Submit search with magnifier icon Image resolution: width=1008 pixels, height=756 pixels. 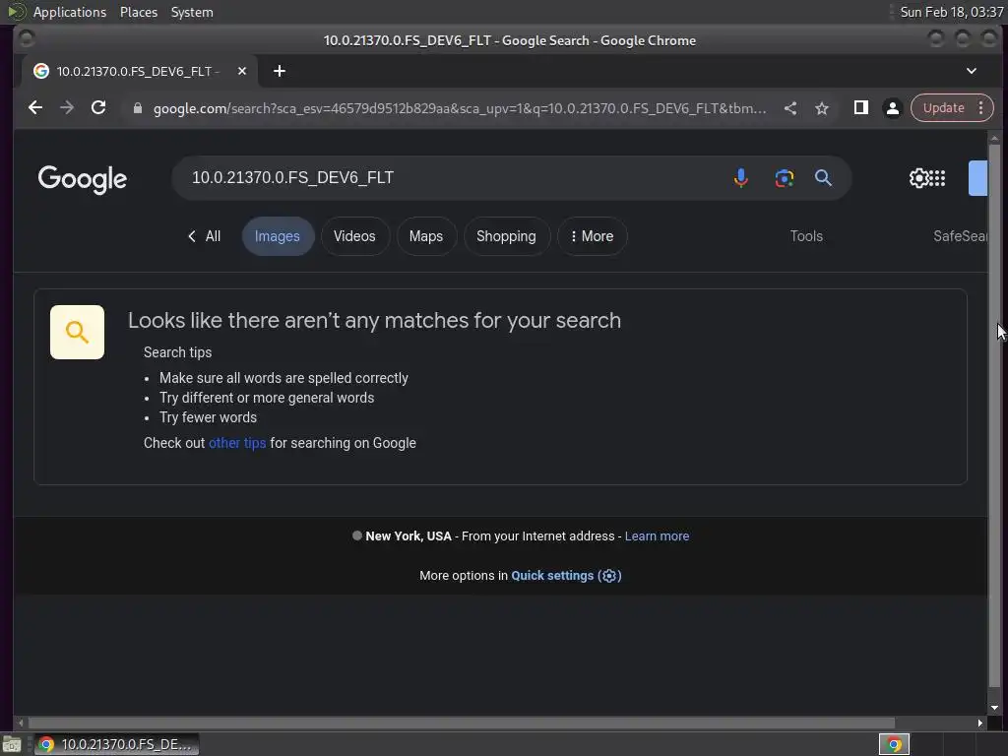823,178
